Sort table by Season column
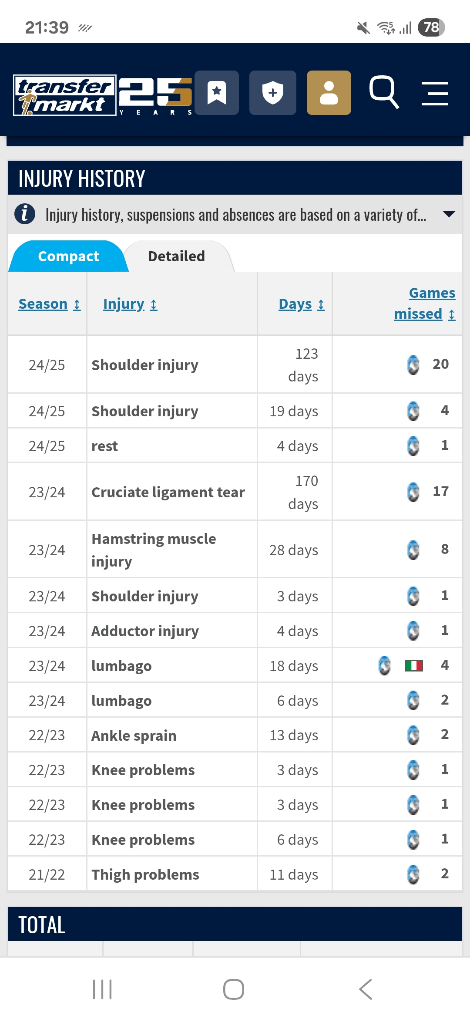470x1019 pixels. coord(50,304)
